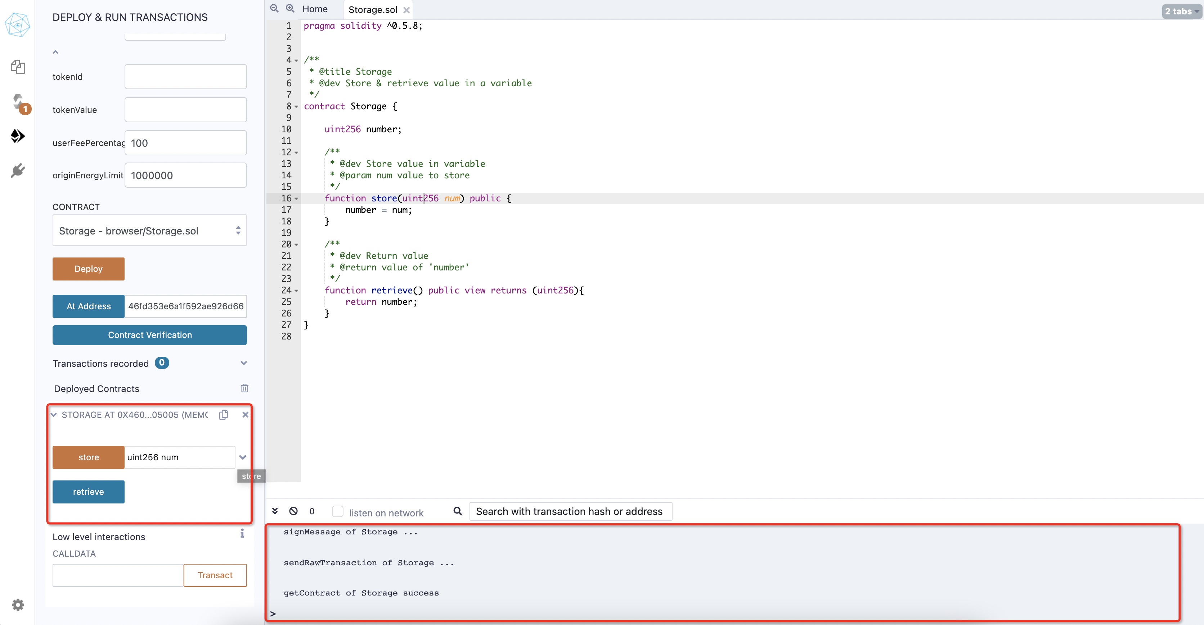Open the Plugin manager plug icon
The image size is (1204, 625).
[x=18, y=170]
